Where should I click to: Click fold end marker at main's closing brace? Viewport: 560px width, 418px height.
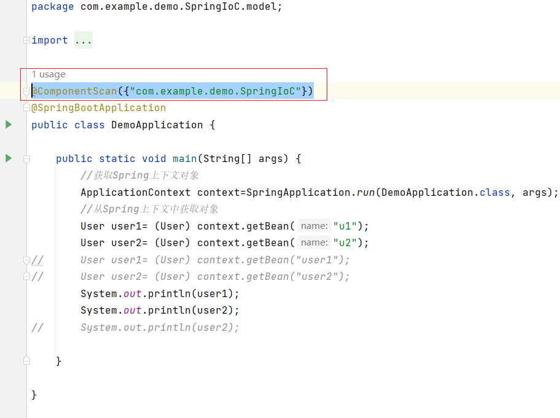point(26,360)
